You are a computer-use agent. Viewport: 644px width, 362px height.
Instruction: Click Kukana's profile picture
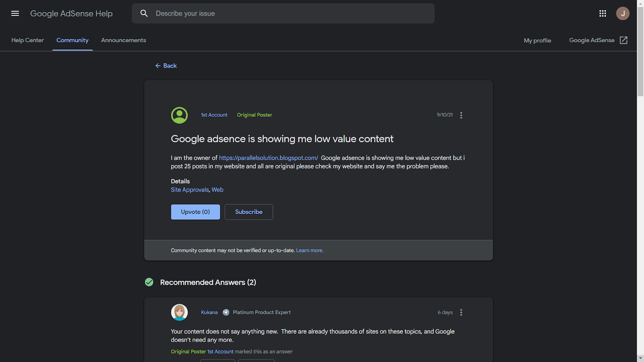click(180, 312)
